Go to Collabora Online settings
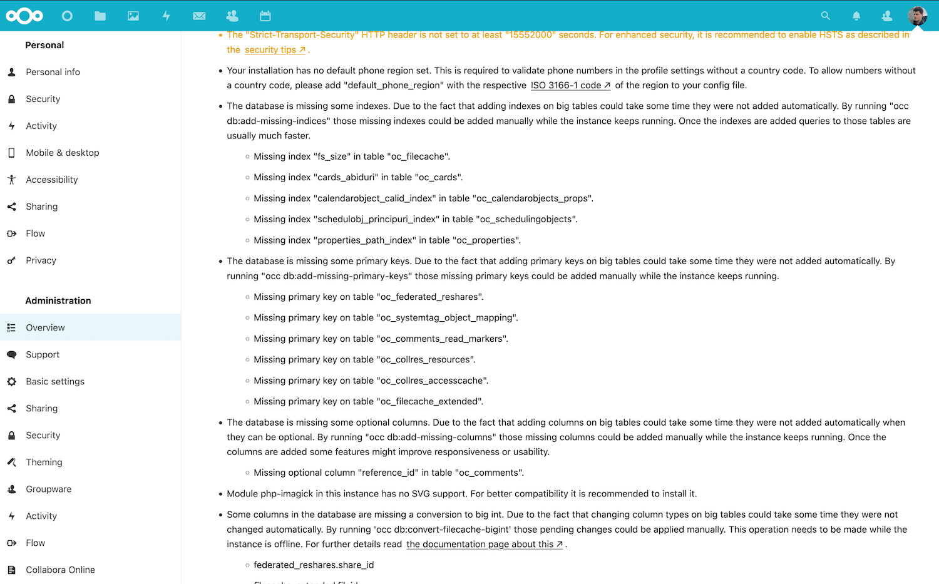This screenshot has height=584, width=939. click(x=60, y=570)
